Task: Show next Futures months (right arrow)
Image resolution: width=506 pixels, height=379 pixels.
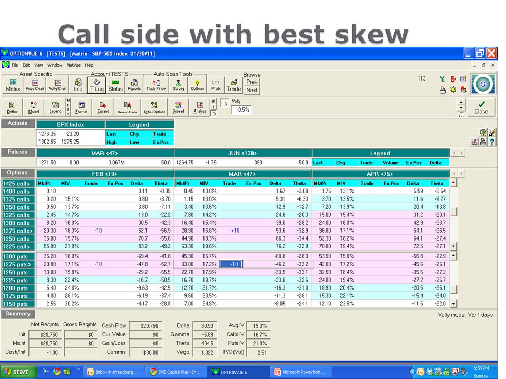Action: (462, 153)
